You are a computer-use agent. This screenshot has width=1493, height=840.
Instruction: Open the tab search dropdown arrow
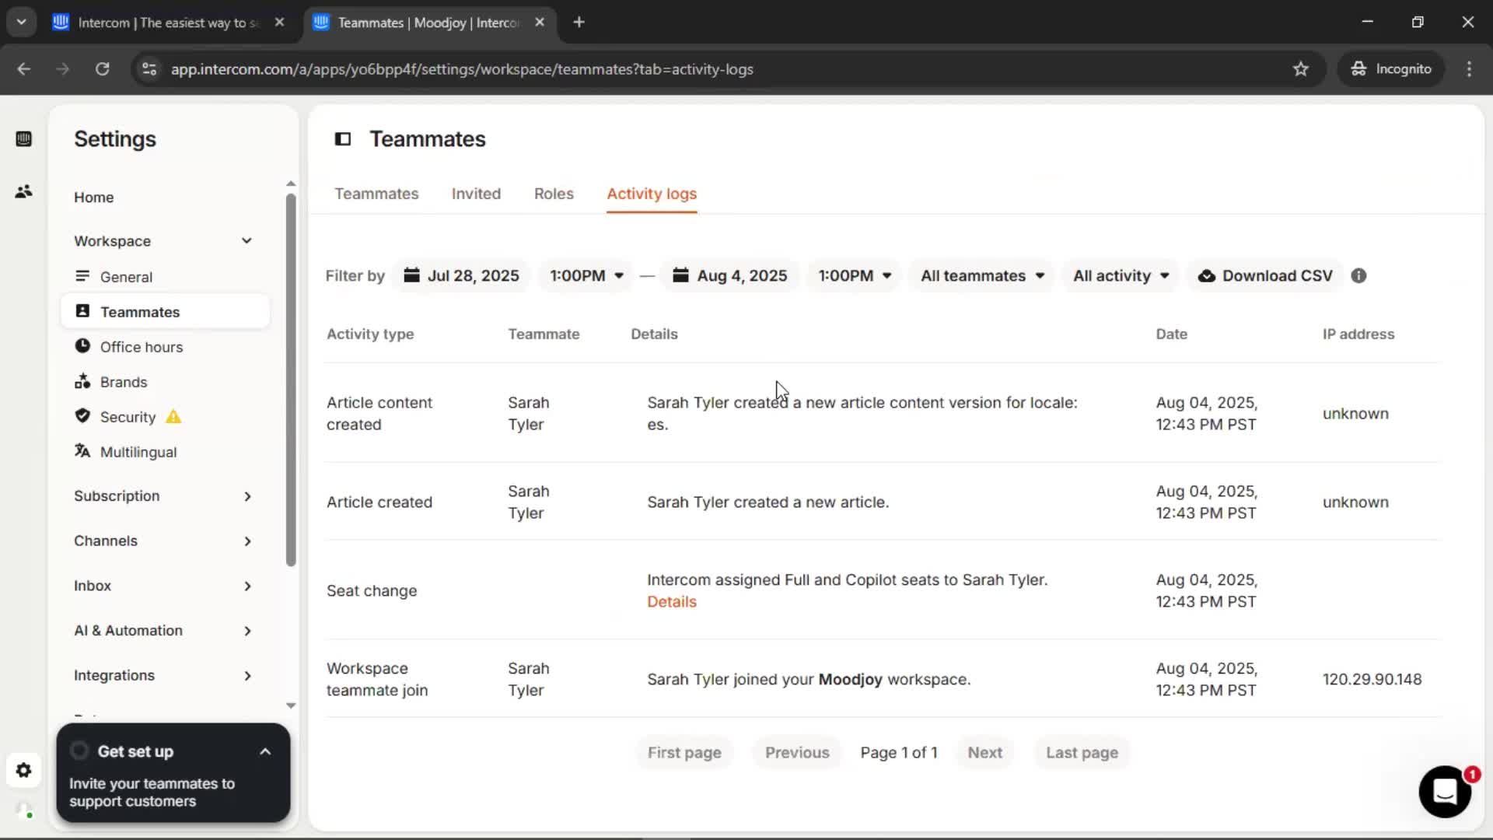[22, 23]
